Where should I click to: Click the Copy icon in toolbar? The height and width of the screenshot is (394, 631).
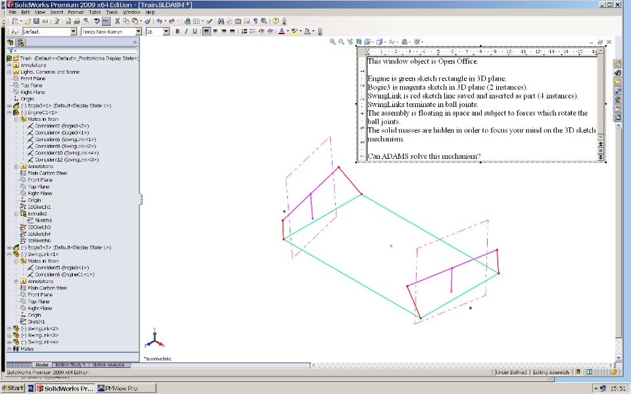tap(126, 21)
